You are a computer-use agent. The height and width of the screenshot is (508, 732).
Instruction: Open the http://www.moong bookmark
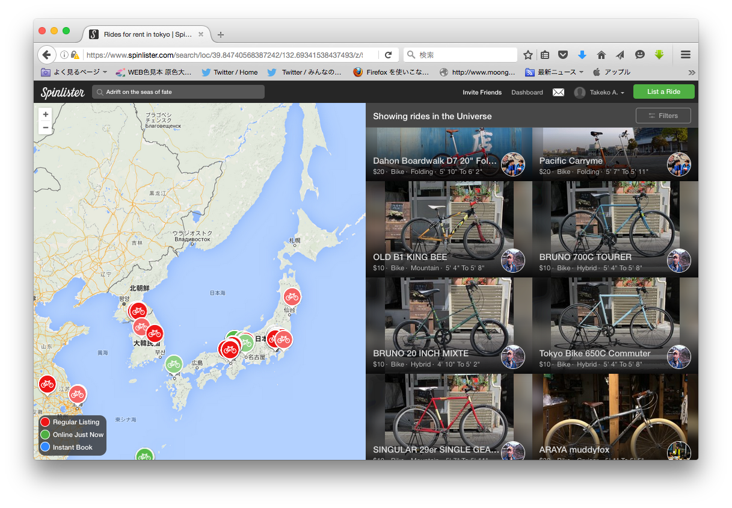(x=478, y=72)
